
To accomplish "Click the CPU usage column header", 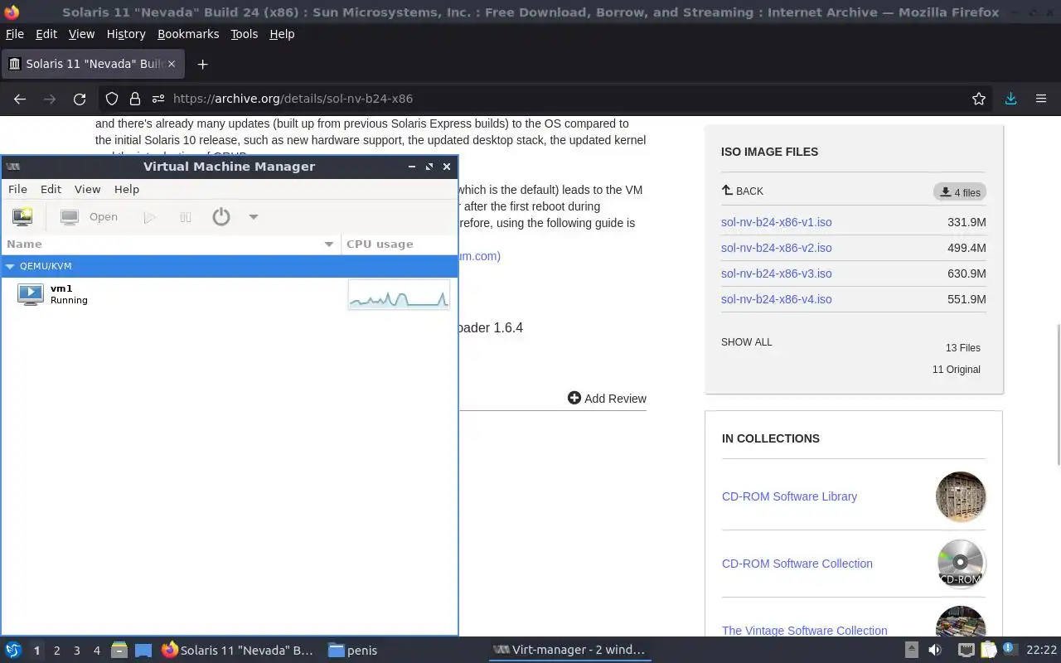I will click(x=399, y=244).
